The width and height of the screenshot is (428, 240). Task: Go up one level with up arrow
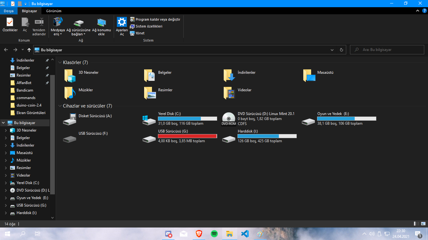click(29, 50)
